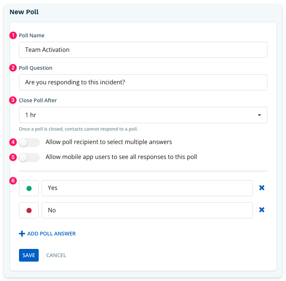Open the red color picker for No
Viewport: 286px width, 281px height.
pyautogui.click(x=29, y=210)
